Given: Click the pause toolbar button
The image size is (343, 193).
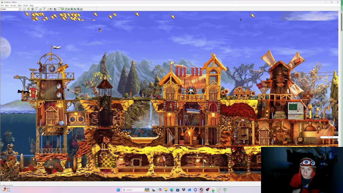Looking at the screenshot, I should (40, 9).
